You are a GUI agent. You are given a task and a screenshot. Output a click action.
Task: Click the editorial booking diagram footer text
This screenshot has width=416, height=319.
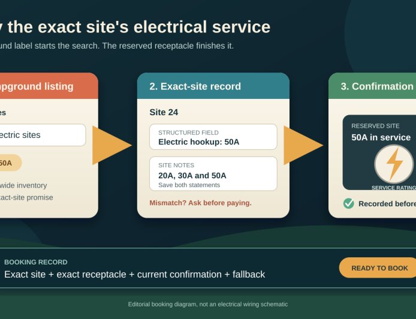pos(208,304)
